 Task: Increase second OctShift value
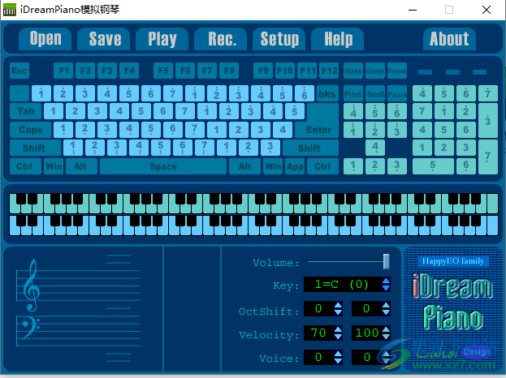tap(386, 305)
